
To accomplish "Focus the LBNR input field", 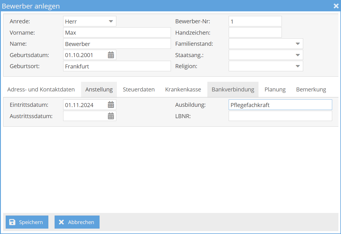I will (x=280, y=116).
